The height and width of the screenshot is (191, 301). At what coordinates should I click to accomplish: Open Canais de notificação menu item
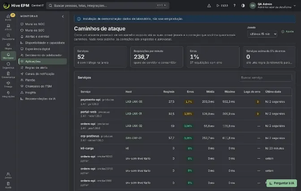[43, 74]
